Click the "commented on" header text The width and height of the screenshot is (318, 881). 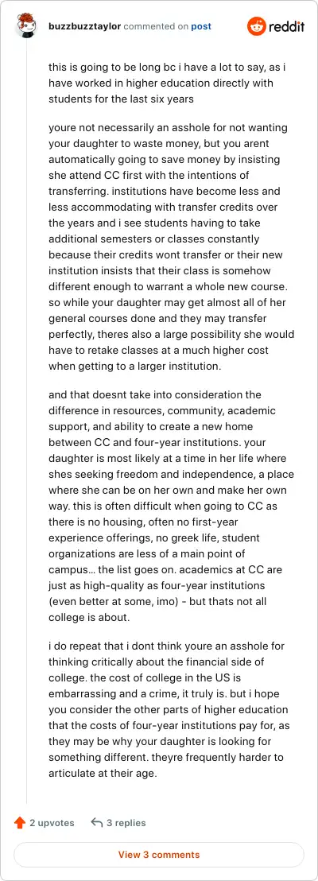click(x=156, y=26)
